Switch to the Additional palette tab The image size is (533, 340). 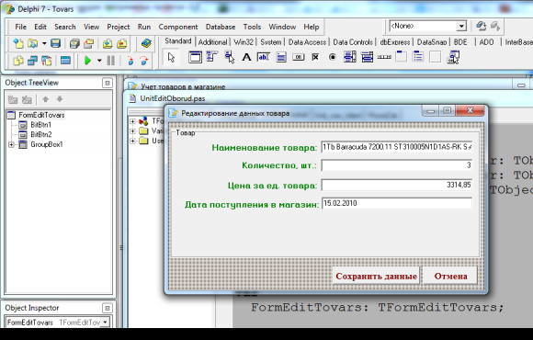pyautogui.click(x=213, y=42)
